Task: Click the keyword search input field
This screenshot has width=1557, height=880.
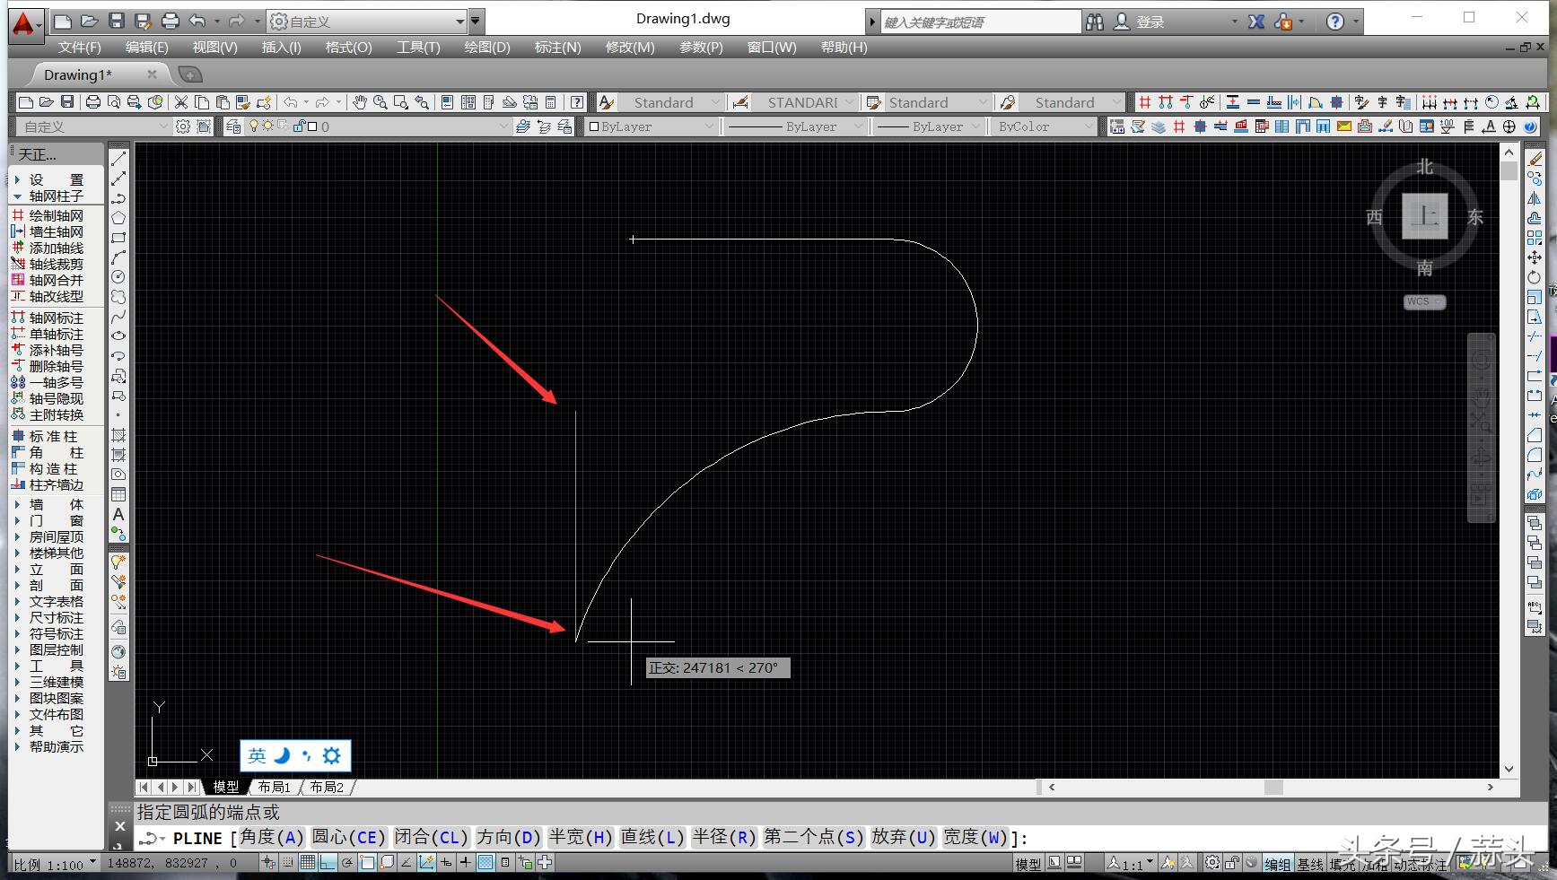Action: coord(981,22)
